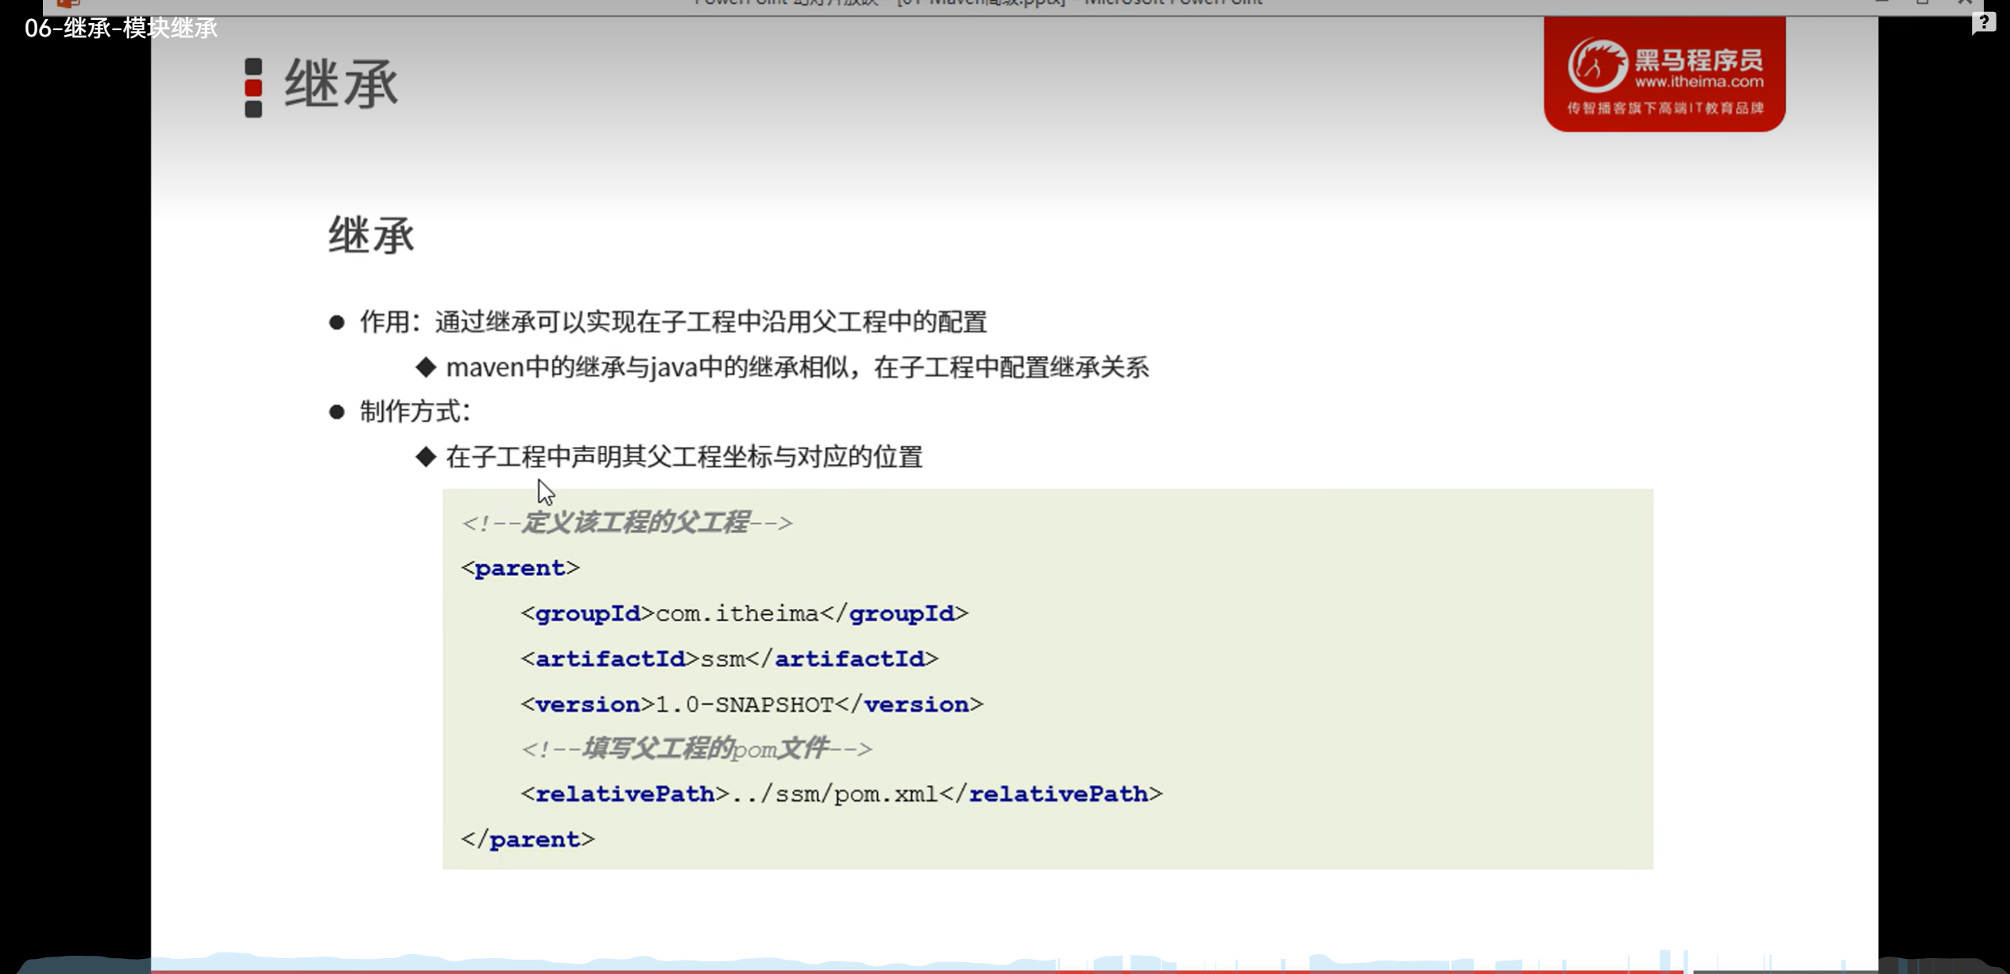2010x974 pixels.
Task: Click the large 继承 slide header
Action: [342, 84]
